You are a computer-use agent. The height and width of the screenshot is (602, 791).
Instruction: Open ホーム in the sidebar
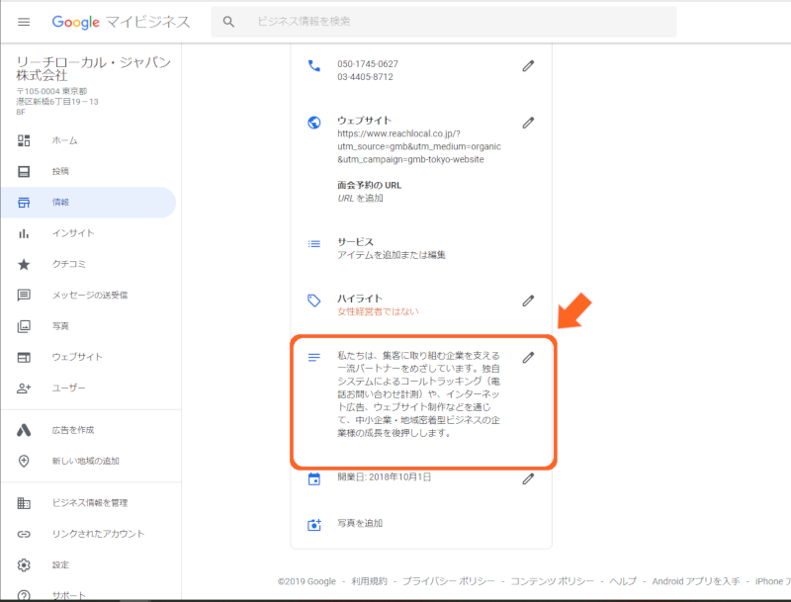[88, 140]
